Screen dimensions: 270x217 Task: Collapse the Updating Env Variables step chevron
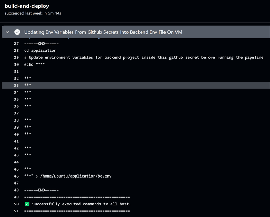click(x=7, y=32)
